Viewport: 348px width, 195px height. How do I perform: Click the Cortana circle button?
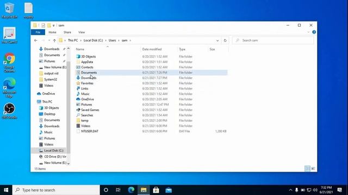(x=106, y=190)
